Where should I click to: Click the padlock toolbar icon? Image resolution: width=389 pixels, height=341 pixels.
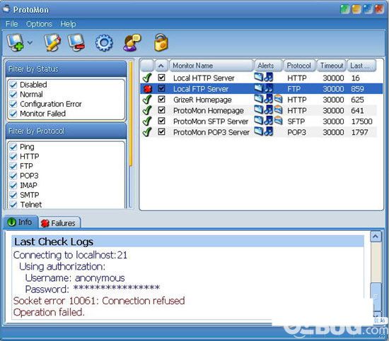161,42
